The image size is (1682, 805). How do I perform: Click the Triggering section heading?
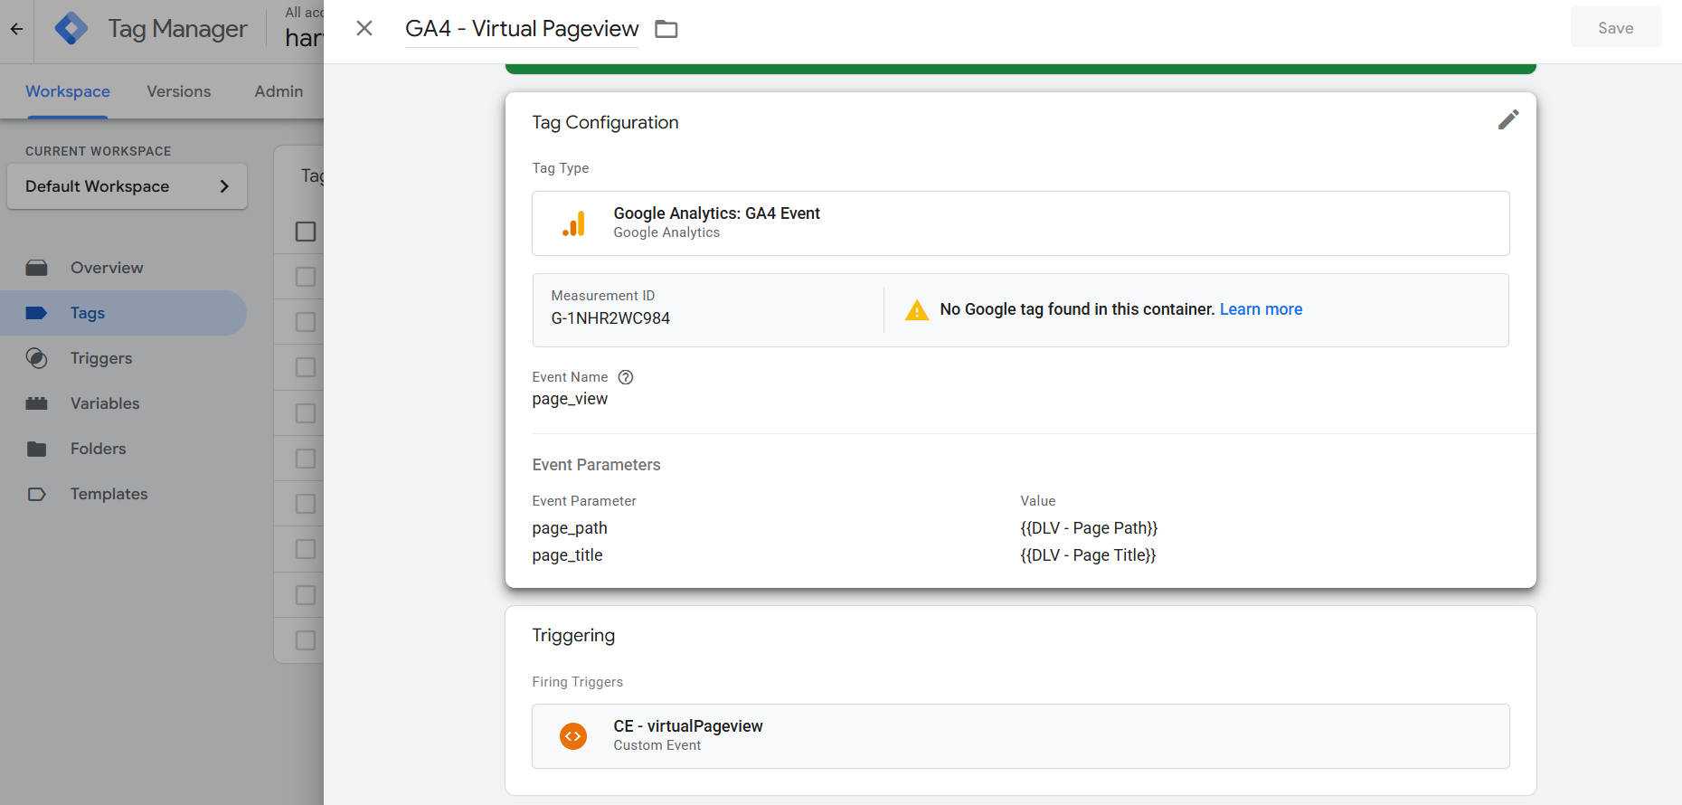point(573,635)
